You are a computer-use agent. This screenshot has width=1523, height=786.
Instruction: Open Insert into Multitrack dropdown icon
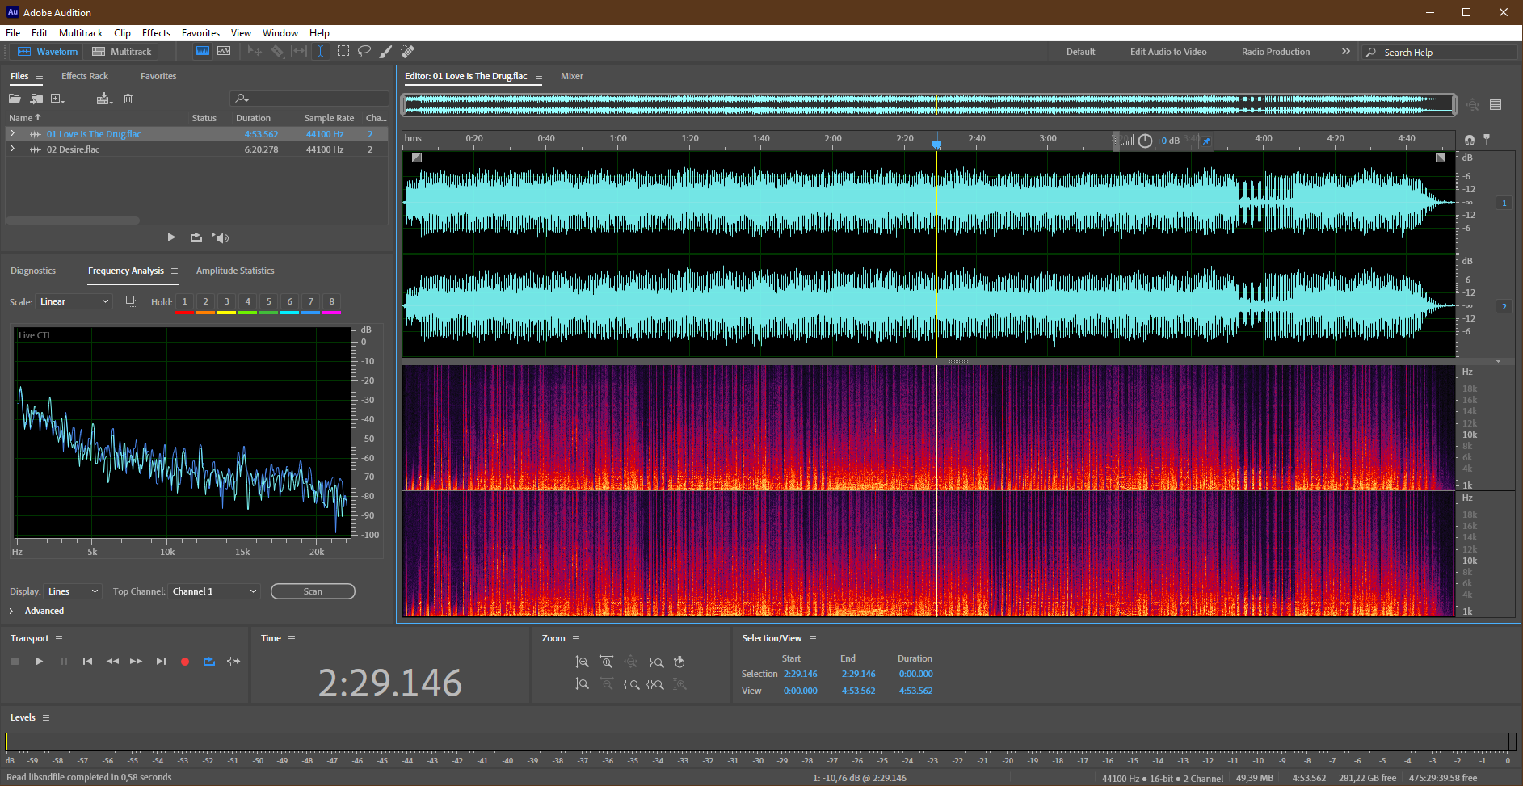click(104, 99)
